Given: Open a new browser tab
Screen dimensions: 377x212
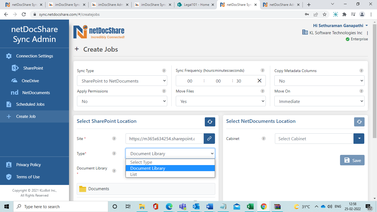Looking at the screenshot, I should 309,5.
